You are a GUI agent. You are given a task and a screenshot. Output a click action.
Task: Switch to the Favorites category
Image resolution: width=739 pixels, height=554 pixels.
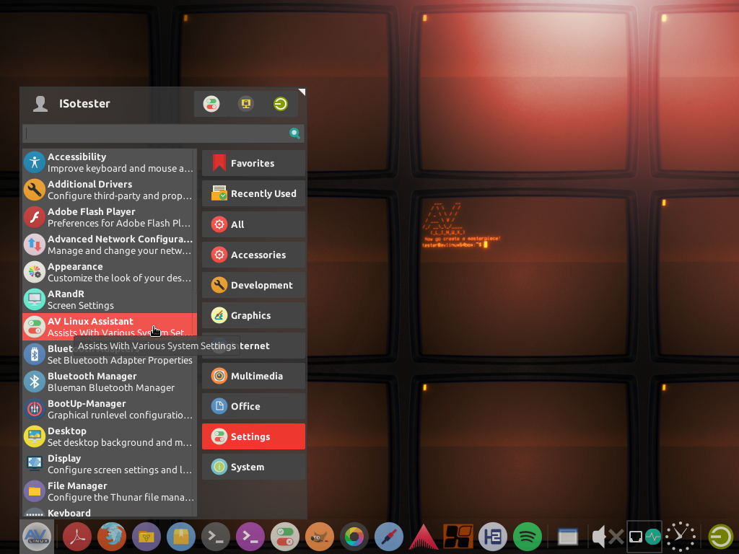(x=253, y=164)
